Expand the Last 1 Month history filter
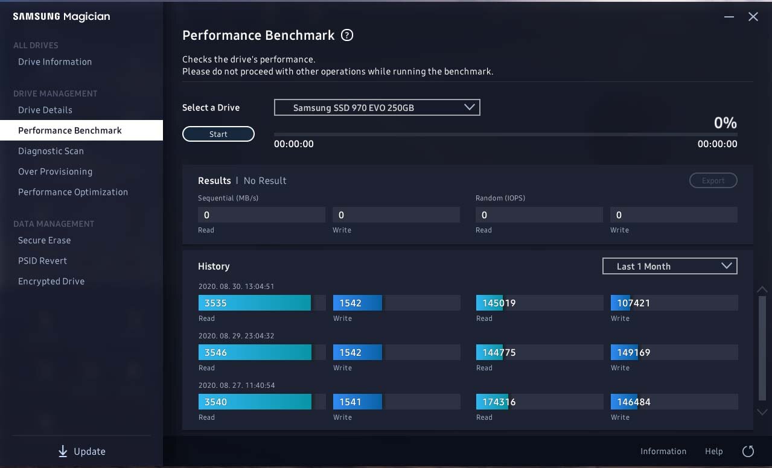772x468 pixels. point(670,266)
